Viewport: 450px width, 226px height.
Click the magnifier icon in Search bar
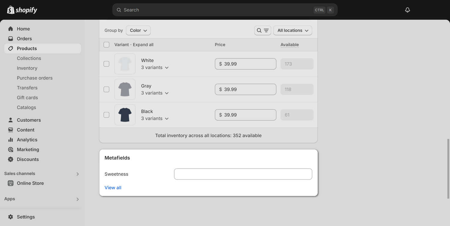tap(119, 10)
